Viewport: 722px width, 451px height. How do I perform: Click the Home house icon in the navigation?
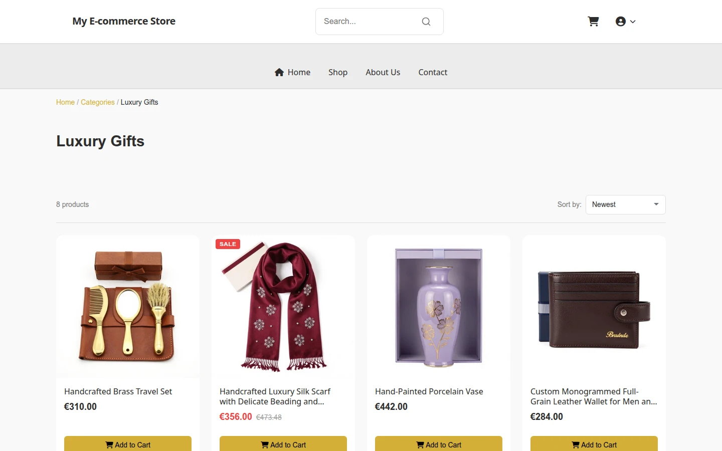coord(279,72)
